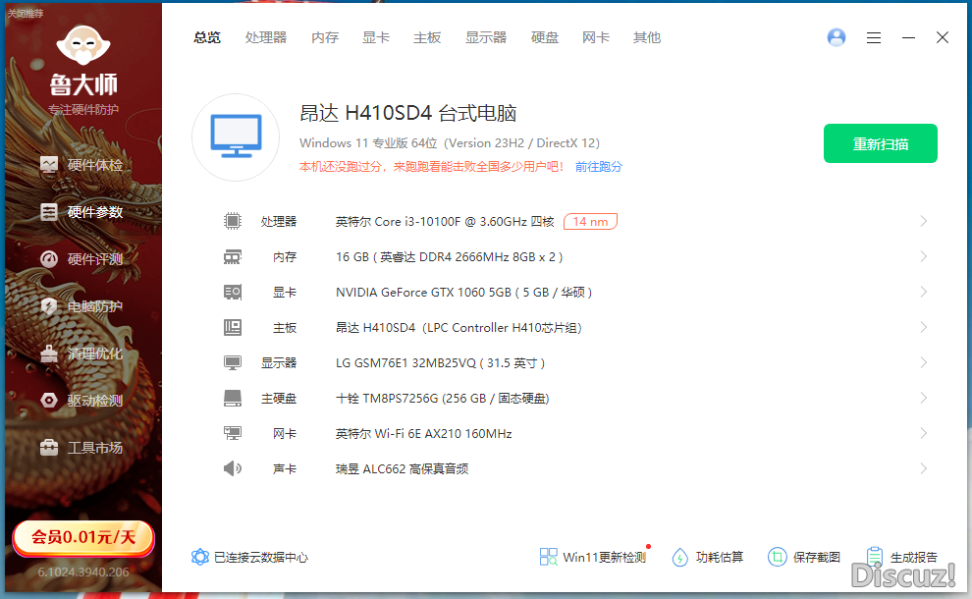Screen dimensions: 972x599
Task: Click the Win11更新检测 text label
Action: [x=605, y=558]
